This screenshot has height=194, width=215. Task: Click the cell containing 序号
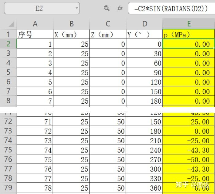pyautogui.click(x=35, y=34)
